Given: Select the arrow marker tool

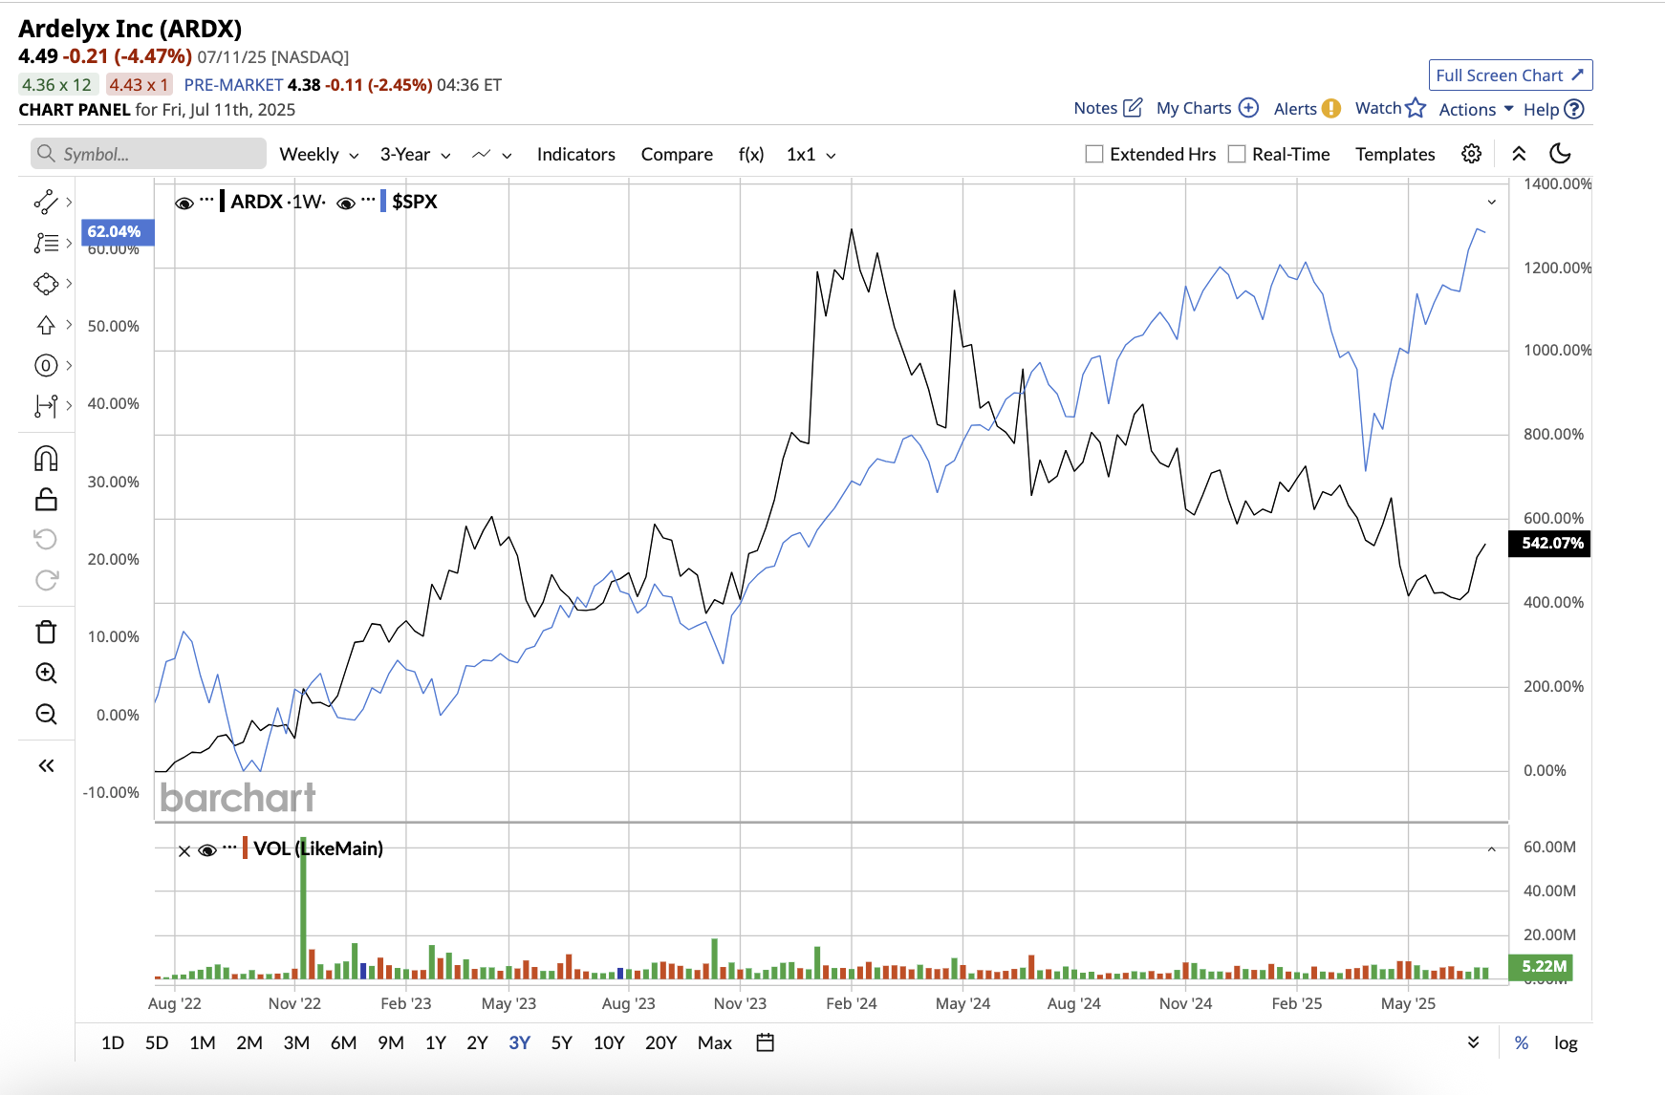Looking at the screenshot, I should pyautogui.click(x=45, y=325).
